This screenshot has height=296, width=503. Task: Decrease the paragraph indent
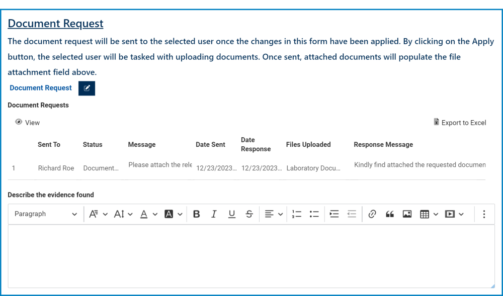pos(352,214)
